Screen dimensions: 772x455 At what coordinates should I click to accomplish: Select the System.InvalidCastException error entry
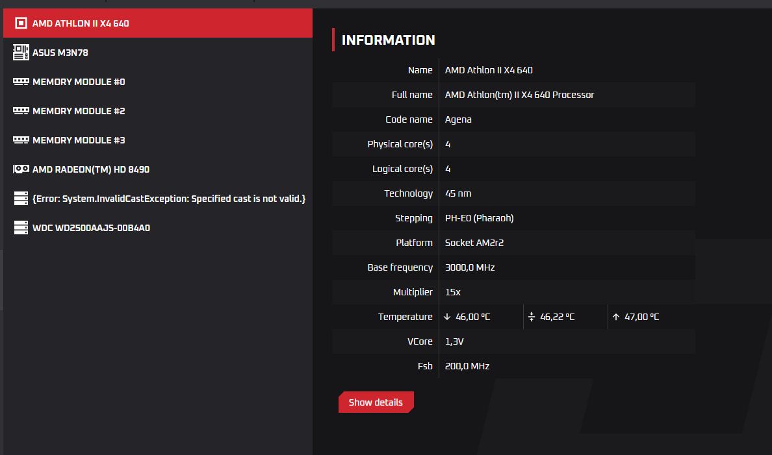tap(157, 198)
